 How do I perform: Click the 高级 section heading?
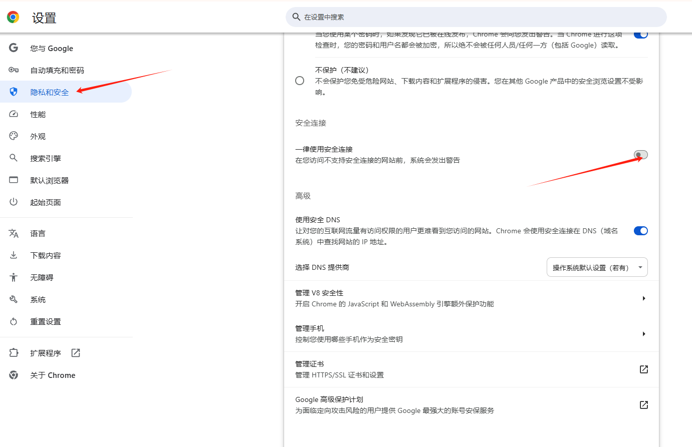(x=303, y=196)
